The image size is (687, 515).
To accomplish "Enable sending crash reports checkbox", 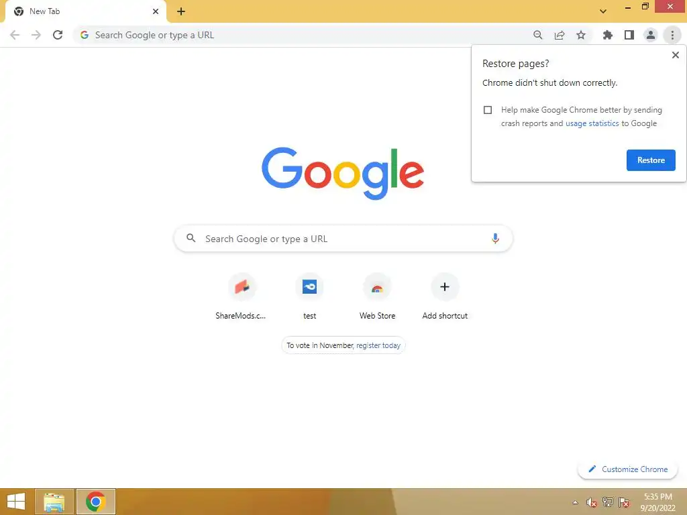I will pos(488,110).
